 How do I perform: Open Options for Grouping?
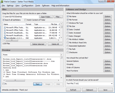coord(108,64)
